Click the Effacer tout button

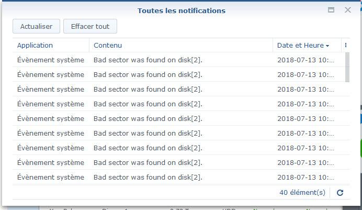pos(90,26)
